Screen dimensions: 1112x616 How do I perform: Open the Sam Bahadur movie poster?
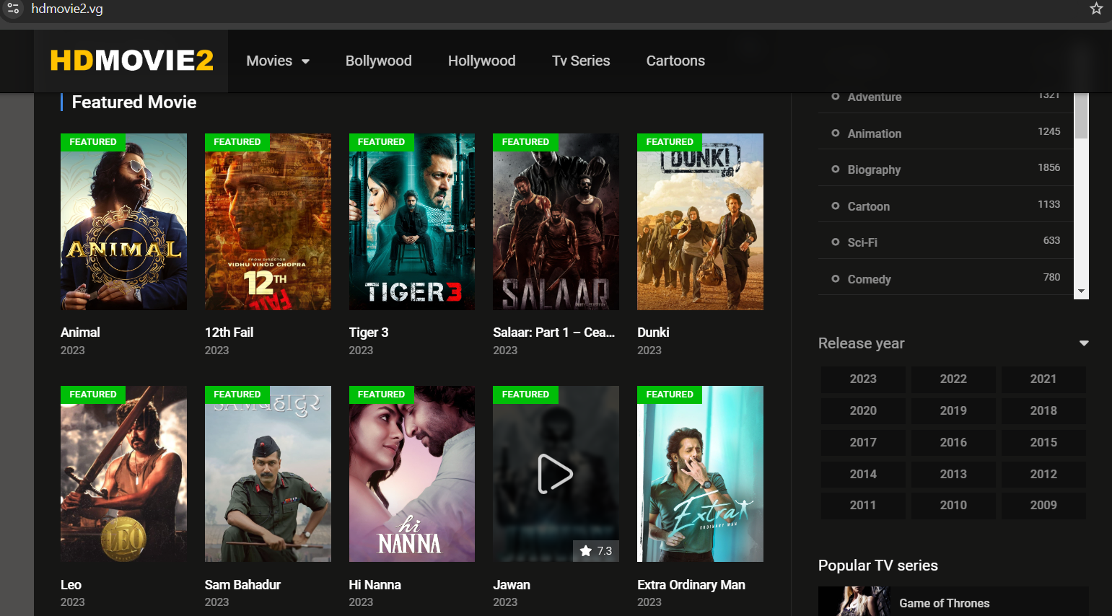point(268,474)
